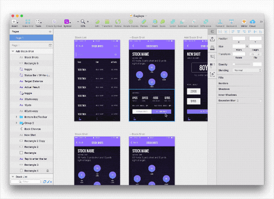The height and width of the screenshot is (199, 274).
Task: Show more toolbar items with chevrons
Action: coord(261,21)
